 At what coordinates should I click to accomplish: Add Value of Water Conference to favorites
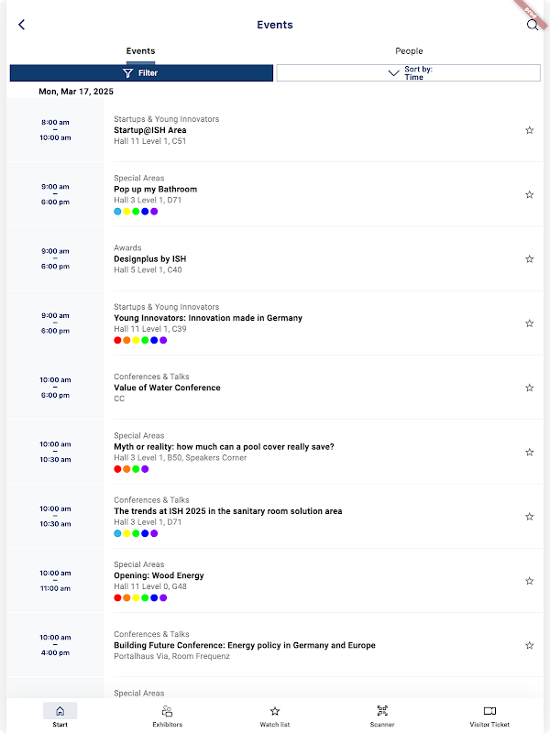530,388
